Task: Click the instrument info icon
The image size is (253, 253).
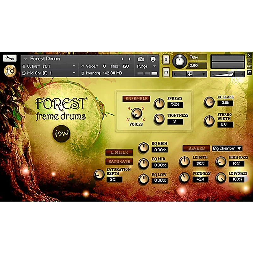Action: coord(153,59)
